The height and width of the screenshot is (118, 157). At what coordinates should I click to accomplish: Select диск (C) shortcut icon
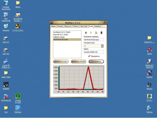pos(6,40)
